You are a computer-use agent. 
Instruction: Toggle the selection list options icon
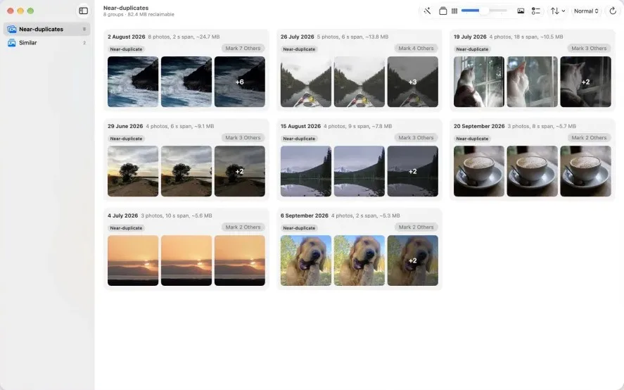point(536,11)
